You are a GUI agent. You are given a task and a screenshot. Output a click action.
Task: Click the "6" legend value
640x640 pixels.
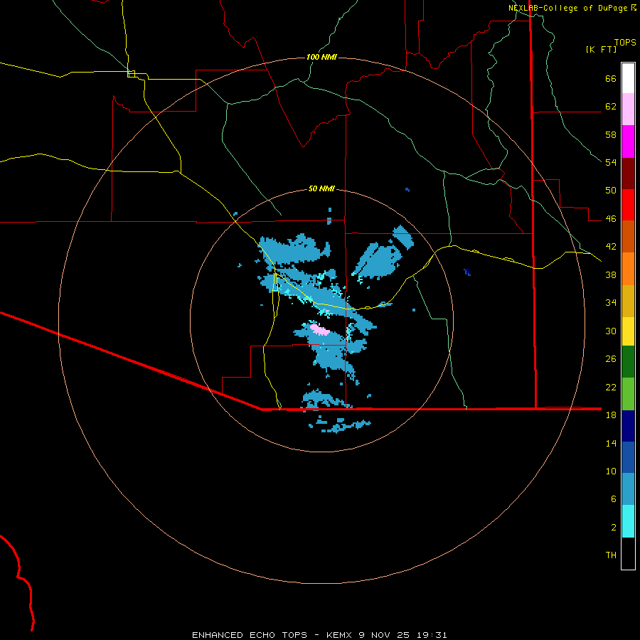[x=613, y=499]
